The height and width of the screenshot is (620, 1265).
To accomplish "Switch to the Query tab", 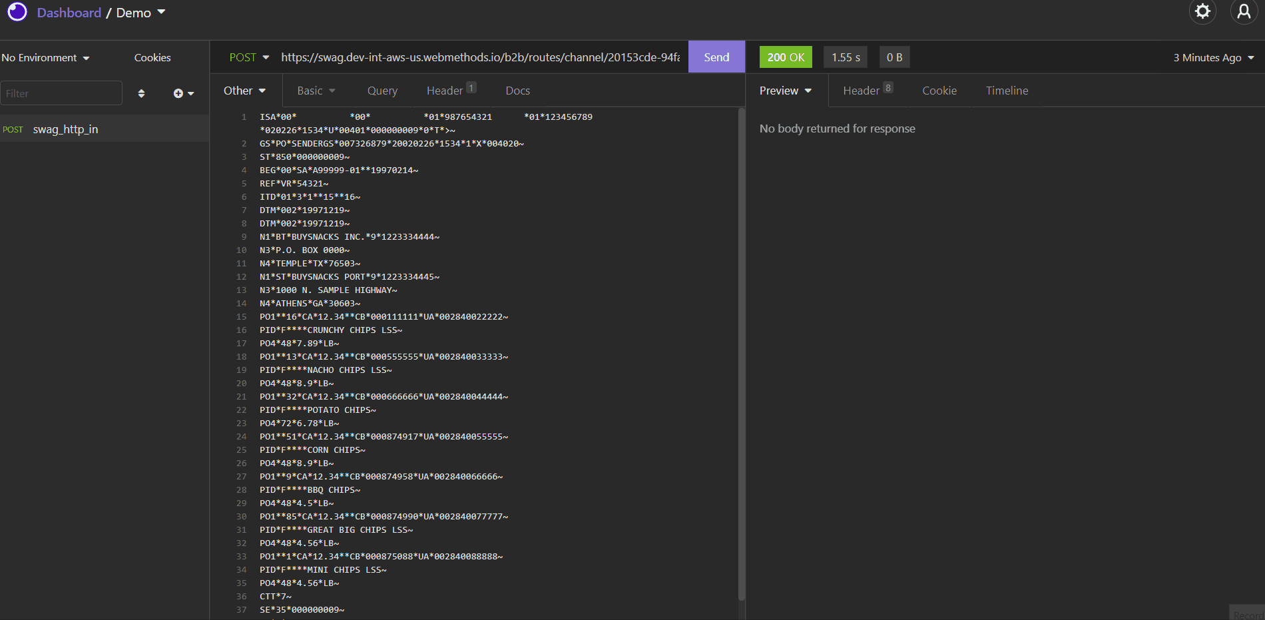I will 382,90.
